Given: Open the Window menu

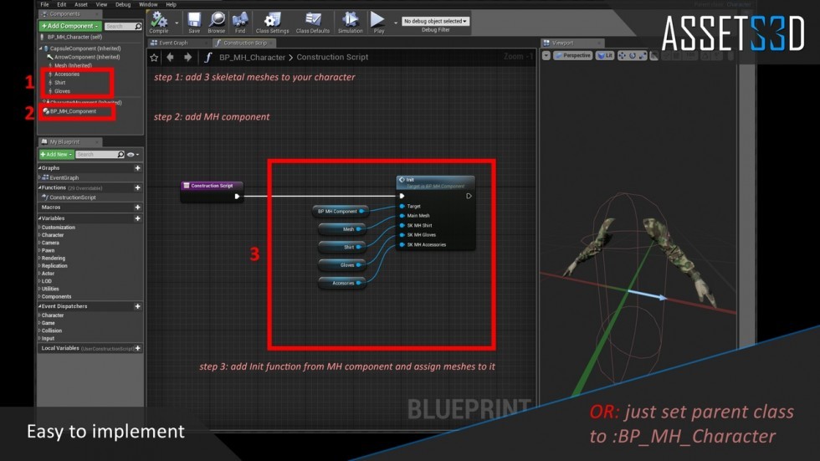Looking at the screenshot, I should 147,4.
